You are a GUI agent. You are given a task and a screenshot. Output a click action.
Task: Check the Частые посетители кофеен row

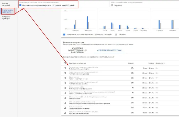coord(65,78)
